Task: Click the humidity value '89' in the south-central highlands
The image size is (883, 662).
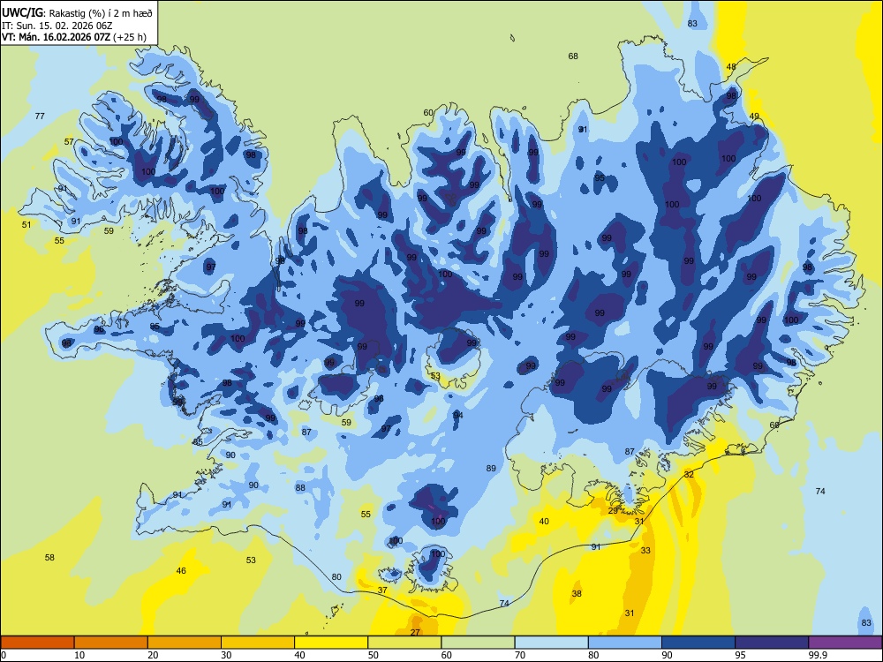Action: 491,468
